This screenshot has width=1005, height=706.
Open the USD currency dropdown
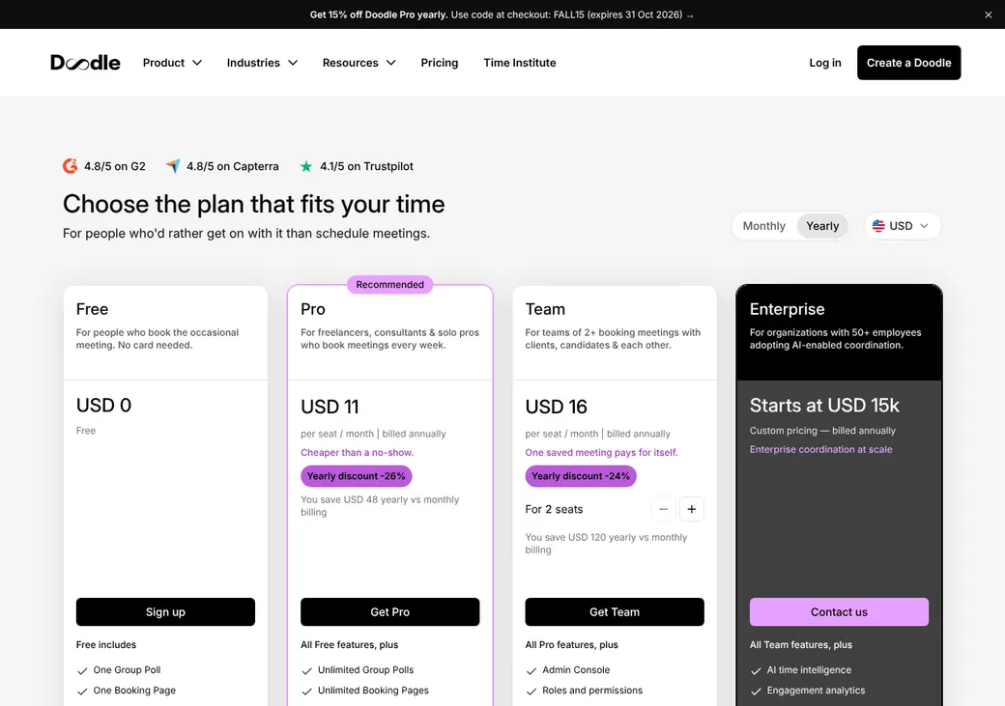click(x=902, y=225)
